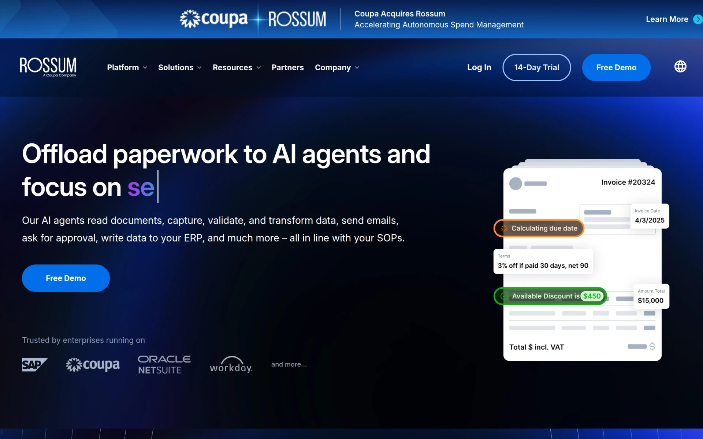
Task: Click the Invoice Date 4/3/2025 card
Action: [x=650, y=216]
